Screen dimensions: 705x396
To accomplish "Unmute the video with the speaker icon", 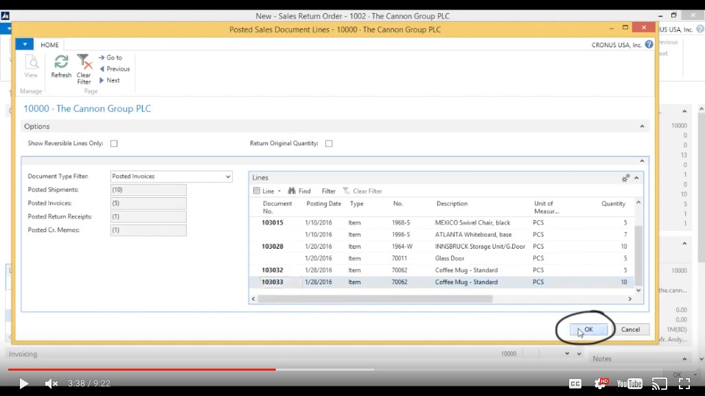I will pyautogui.click(x=51, y=384).
